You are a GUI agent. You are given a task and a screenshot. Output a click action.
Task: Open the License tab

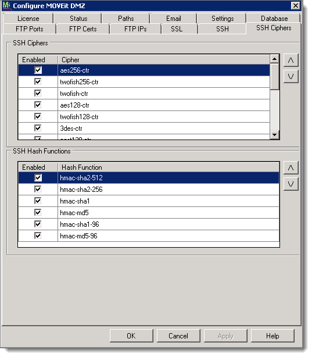point(28,19)
